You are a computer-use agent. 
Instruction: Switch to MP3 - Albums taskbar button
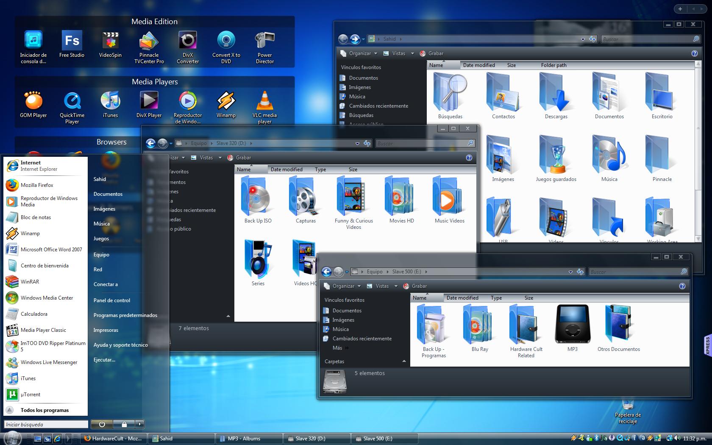coord(248,439)
